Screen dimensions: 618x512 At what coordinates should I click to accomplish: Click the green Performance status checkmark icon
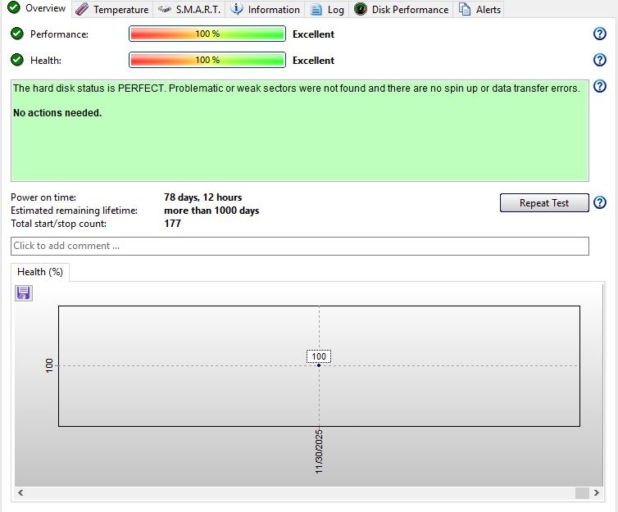click(17, 34)
